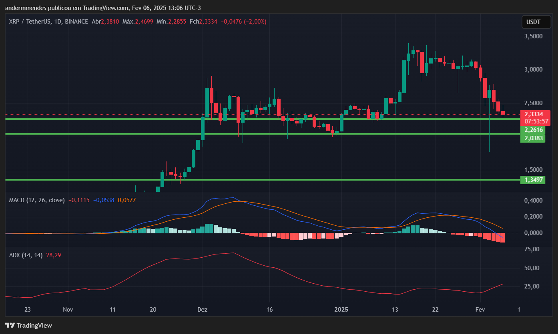Click the low value Mín 2,2855
Screen dimensions: 558x334
click(171, 22)
